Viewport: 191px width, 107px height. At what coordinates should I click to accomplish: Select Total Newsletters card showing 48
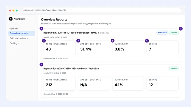(x=60, y=48)
